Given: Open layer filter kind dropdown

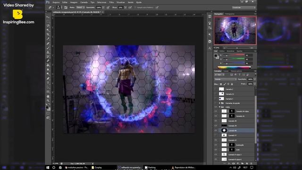Looking at the screenshot, I should pos(219,75).
